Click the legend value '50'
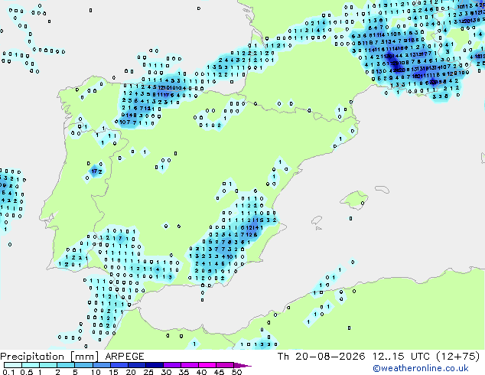This screenshot has width=485, height=375. click(236, 372)
